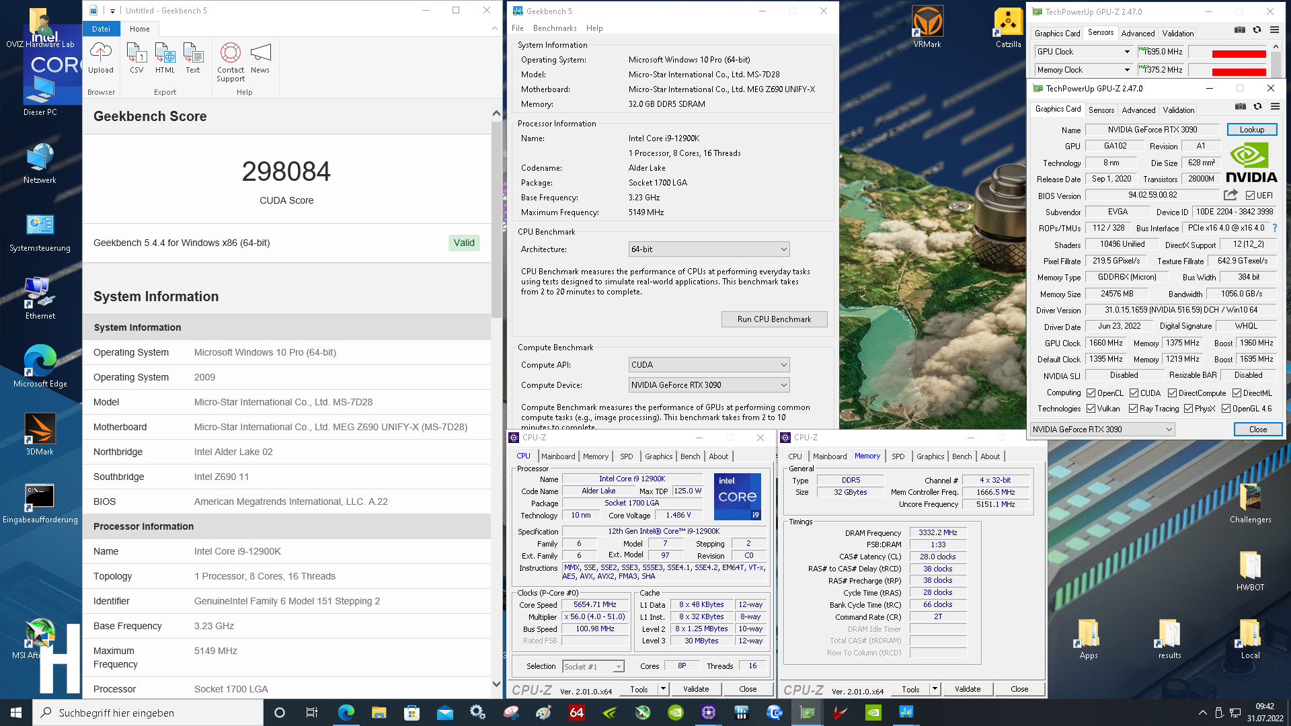Screen dimensions: 1291x726
Task: Open the File menu in Geekbench 5
Action: tap(517, 28)
